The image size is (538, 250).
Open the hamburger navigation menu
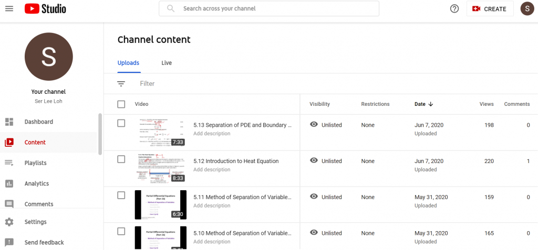pyautogui.click(x=9, y=9)
